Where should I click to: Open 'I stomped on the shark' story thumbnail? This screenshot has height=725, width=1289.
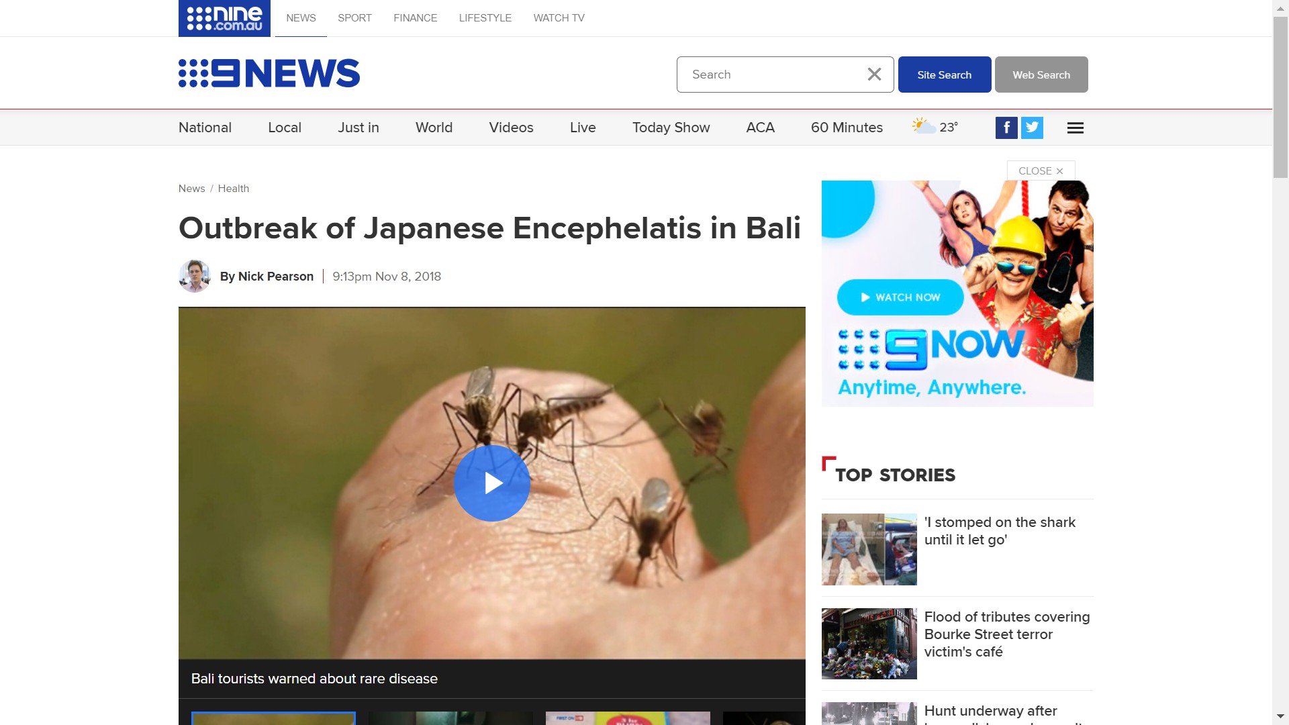point(869,549)
